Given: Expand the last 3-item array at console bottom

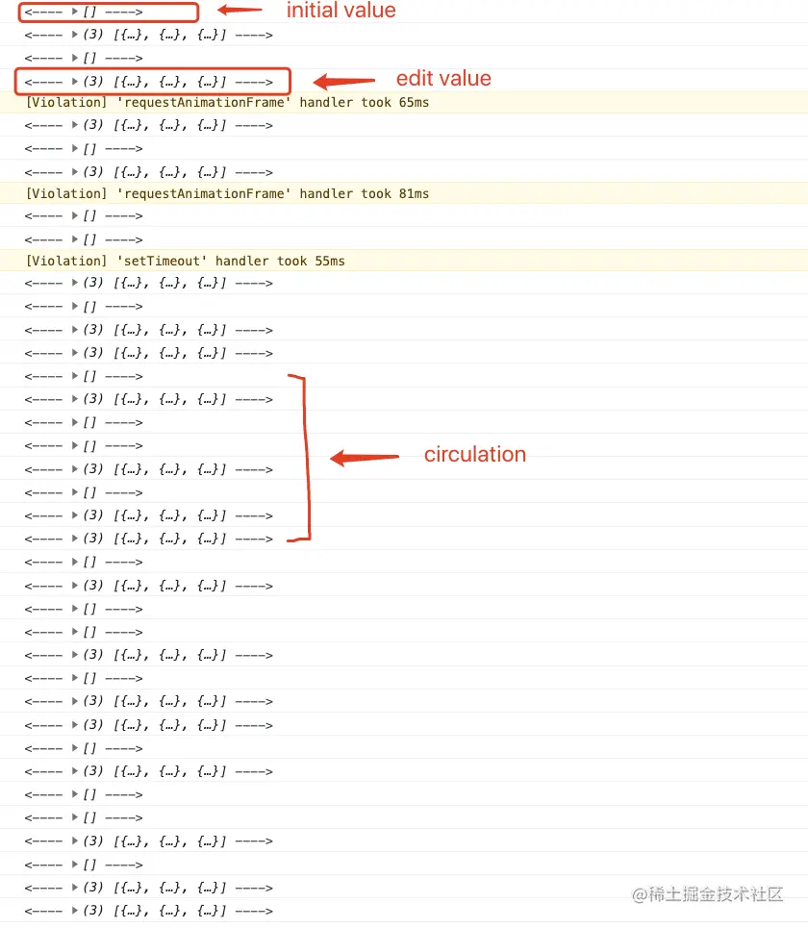Looking at the screenshot, I should pyautogui.click(x=75, y=911).
